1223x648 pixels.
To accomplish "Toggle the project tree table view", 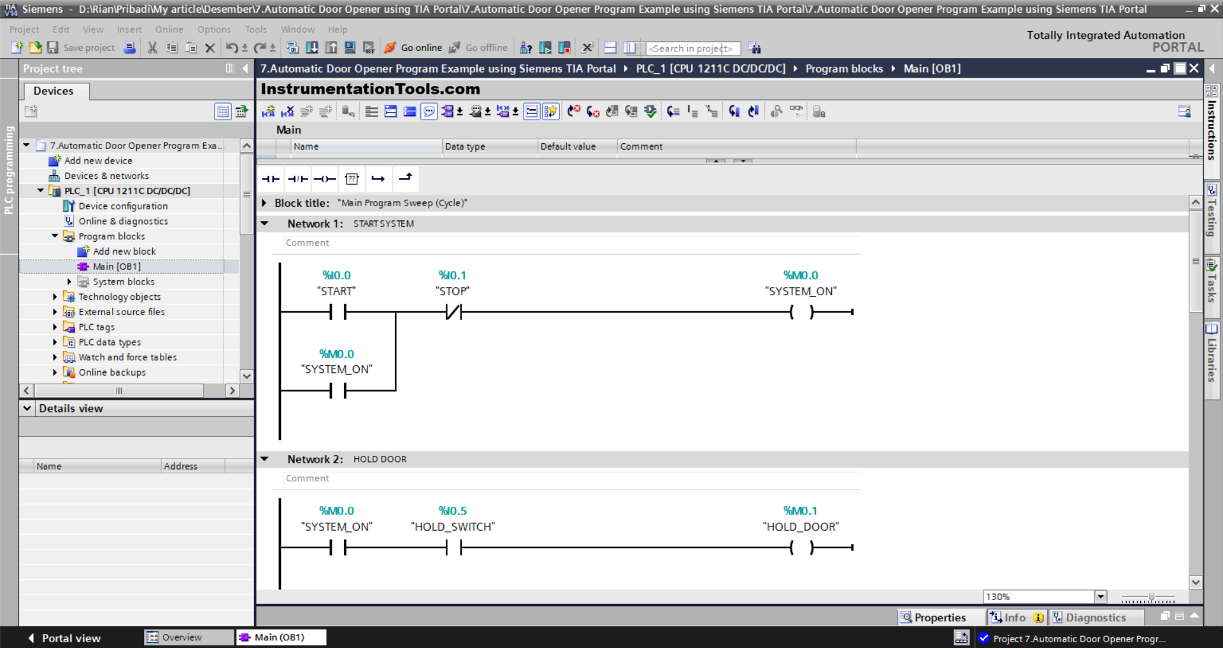I will tap(222, 111).
